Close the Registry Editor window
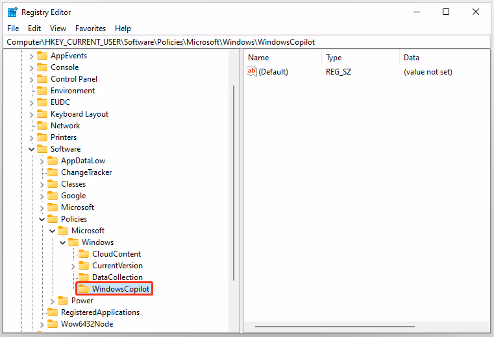This screenshot has width=494, height=337. (476, 12)
